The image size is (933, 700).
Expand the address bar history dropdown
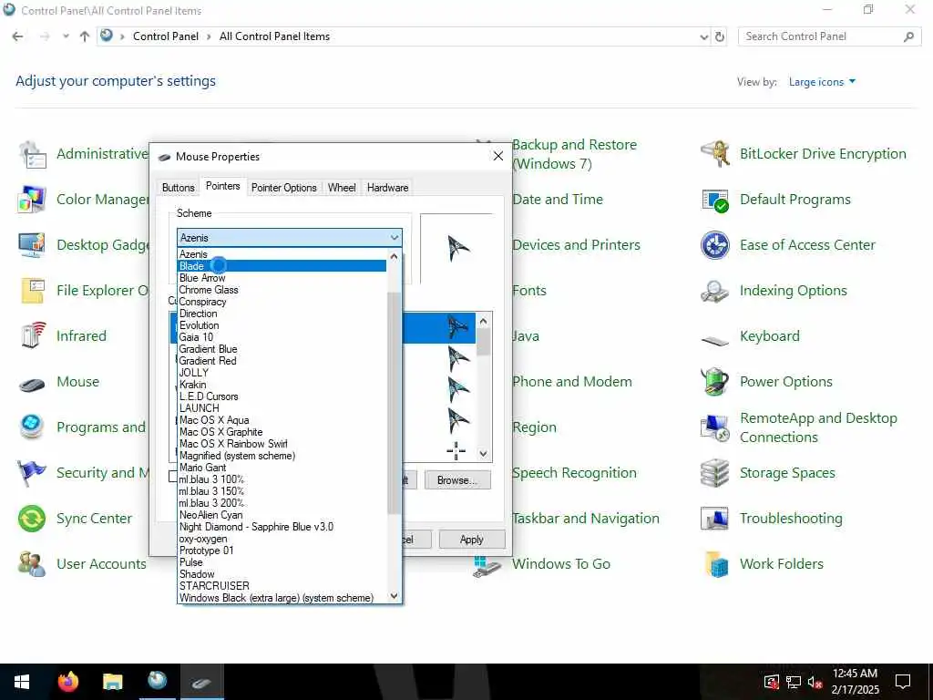click(704, 36)
